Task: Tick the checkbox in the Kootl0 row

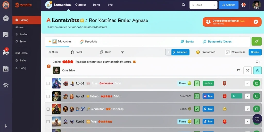Action: coord(48,122)
